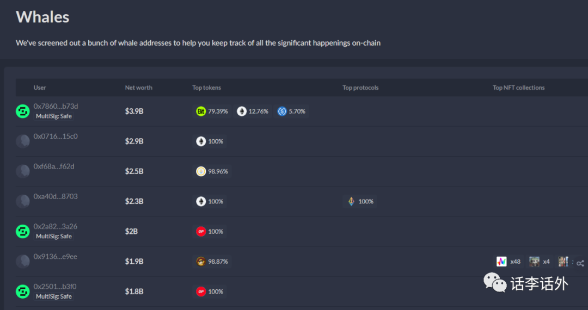The width and height of the screenshot is (588, 310).
Task: Click the Top NFT collections column header
Action: click(518, 88)
